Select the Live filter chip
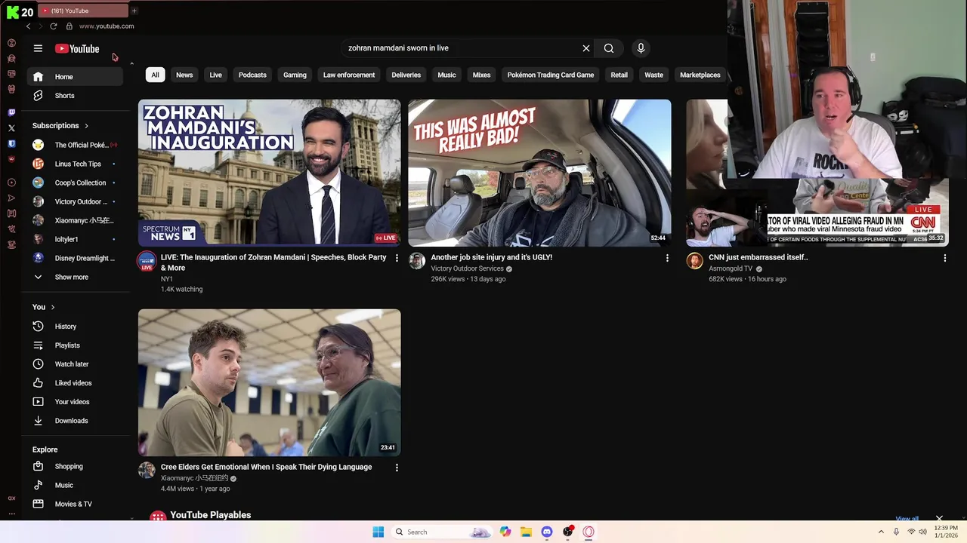Screen dimensions: 967x543 coord(216,75)
